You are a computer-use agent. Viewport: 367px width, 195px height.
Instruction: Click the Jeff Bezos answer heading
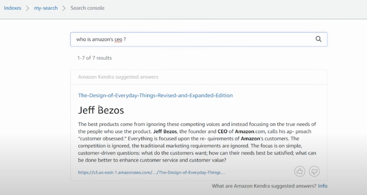(x=101, y=110)
